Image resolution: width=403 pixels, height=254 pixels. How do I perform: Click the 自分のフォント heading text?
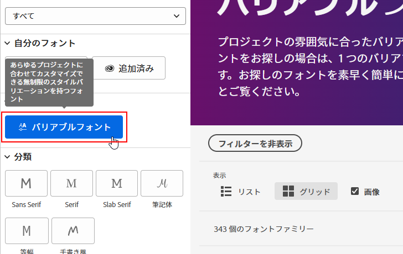(x=45, y=43)
